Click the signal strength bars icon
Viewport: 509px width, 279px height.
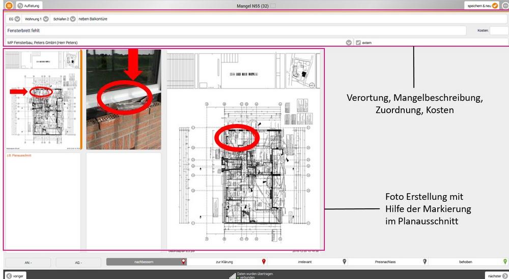pyautogui.click(x=233, y=276)
